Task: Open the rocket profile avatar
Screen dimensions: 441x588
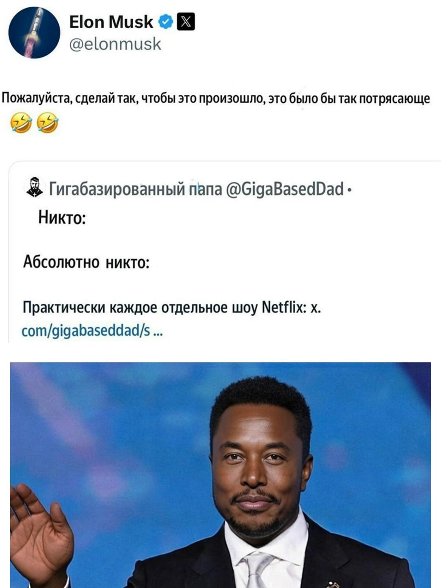Action: pos(34,33)
